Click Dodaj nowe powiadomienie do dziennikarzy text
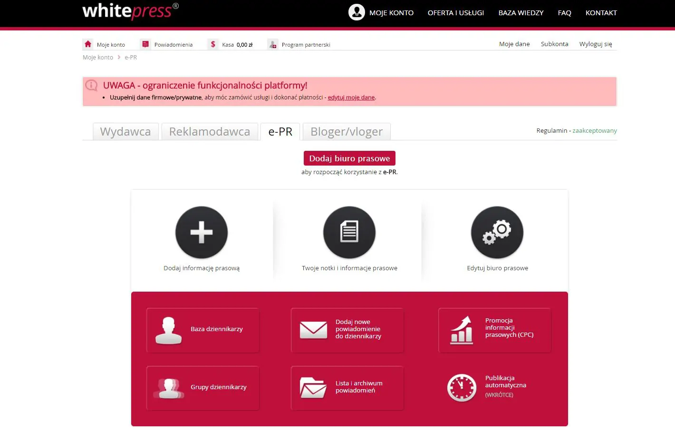 (x=358, y=329)
